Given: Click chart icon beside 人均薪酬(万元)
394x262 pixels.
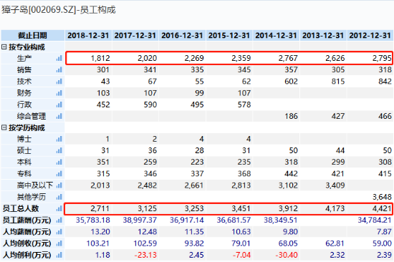Looking at the screenshot, I should (x=59, y=232).
